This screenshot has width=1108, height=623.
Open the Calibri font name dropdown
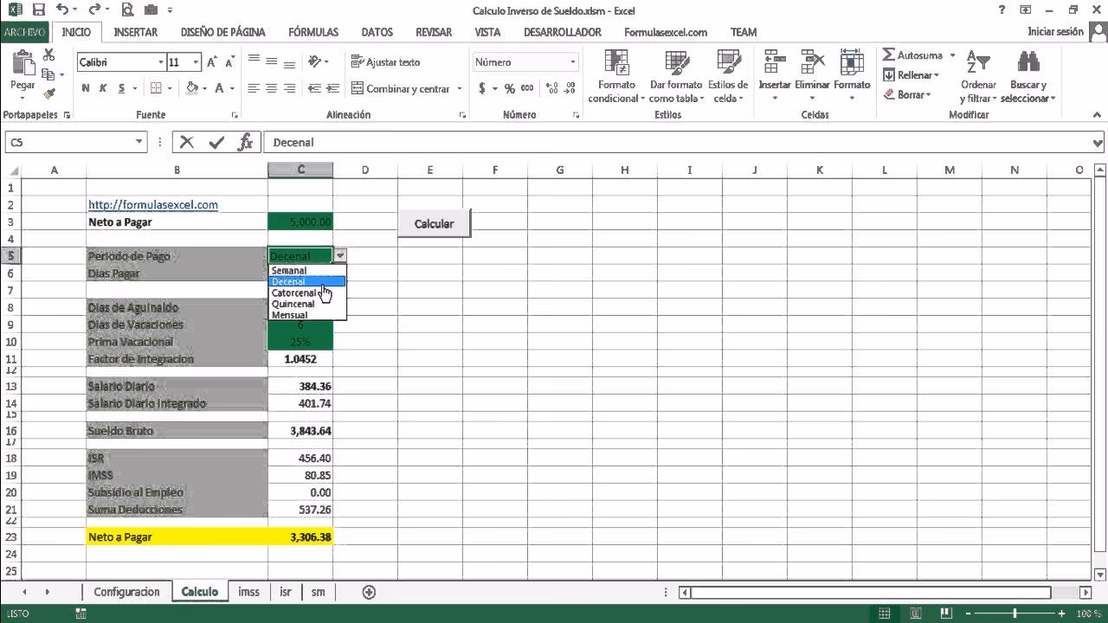point(161,62)
